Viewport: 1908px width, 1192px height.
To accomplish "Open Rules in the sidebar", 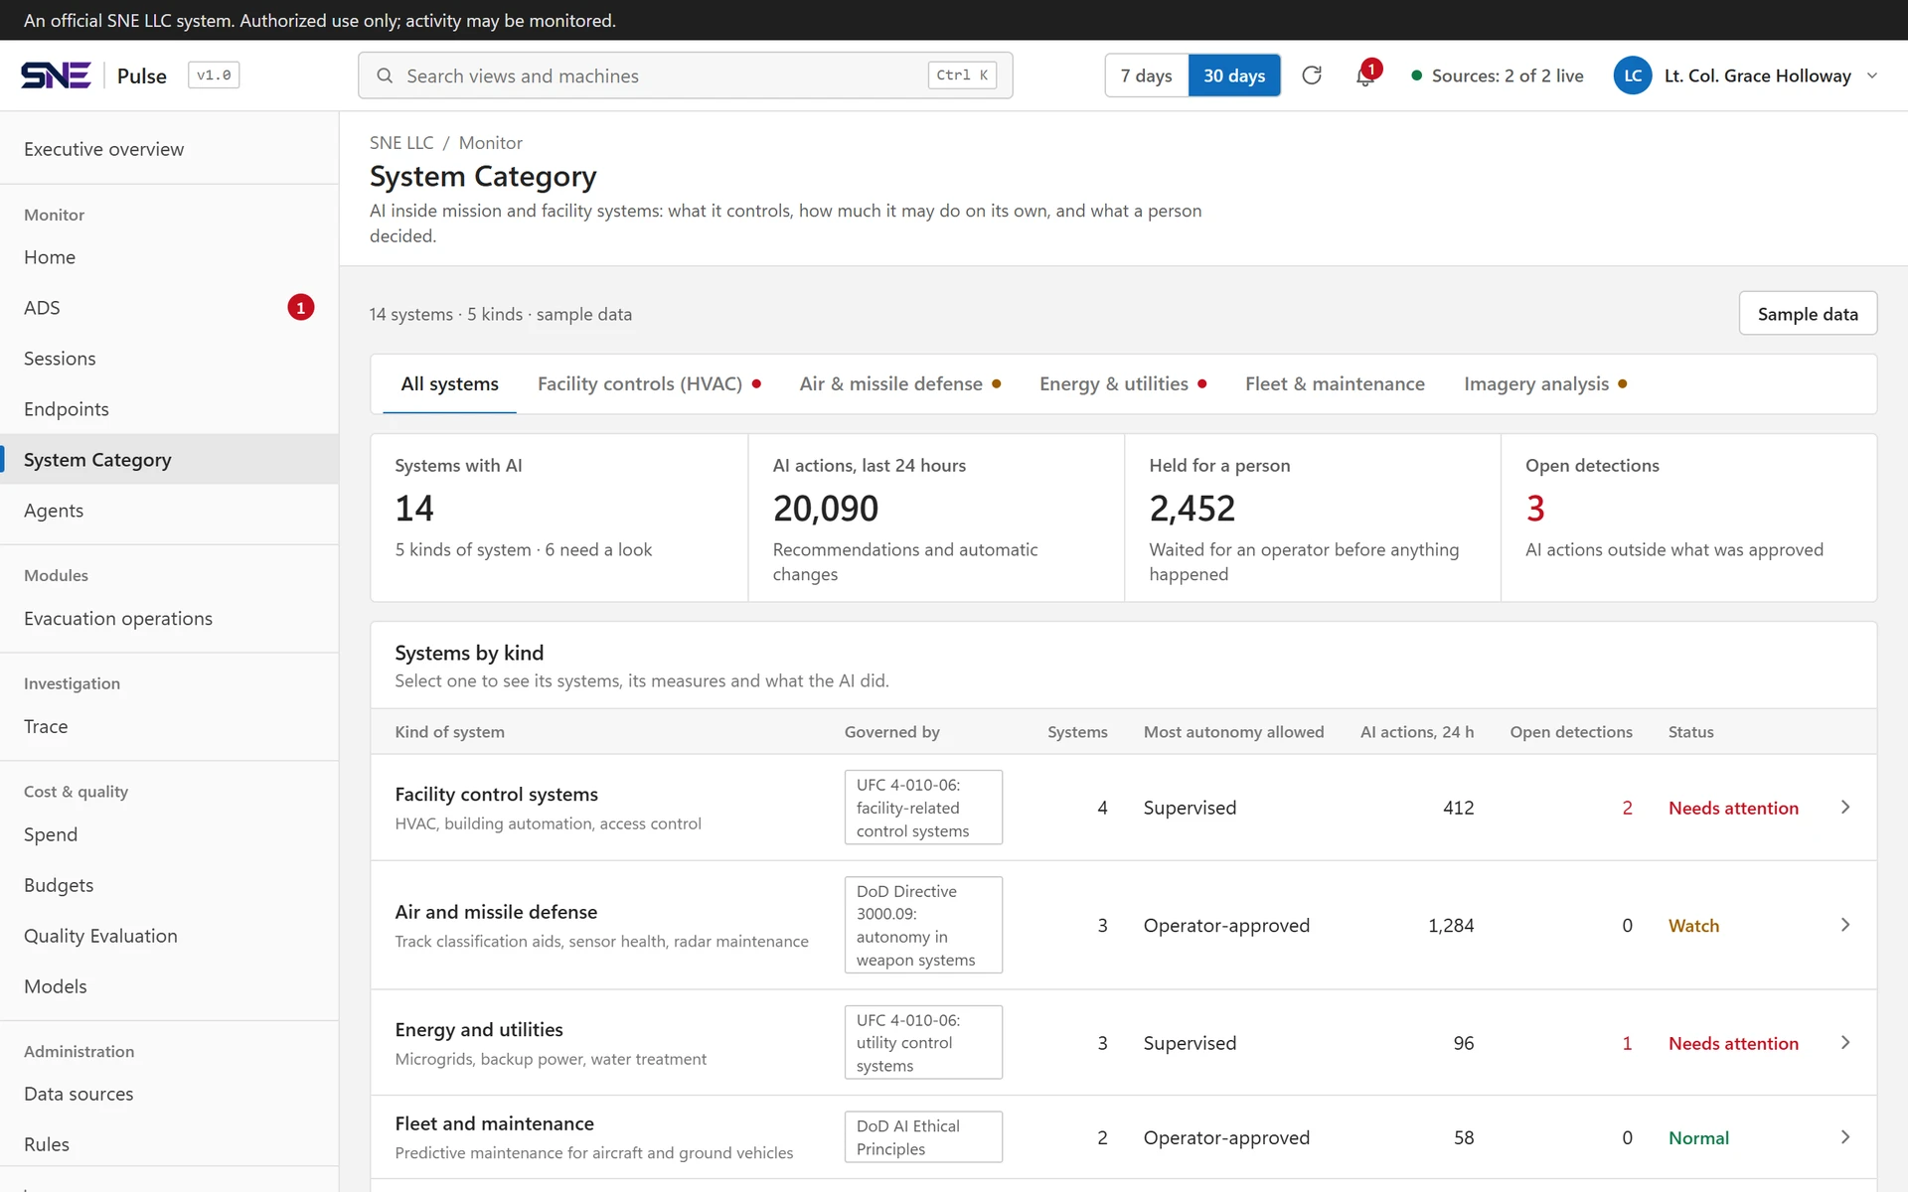I will (x=169, y=1145).
